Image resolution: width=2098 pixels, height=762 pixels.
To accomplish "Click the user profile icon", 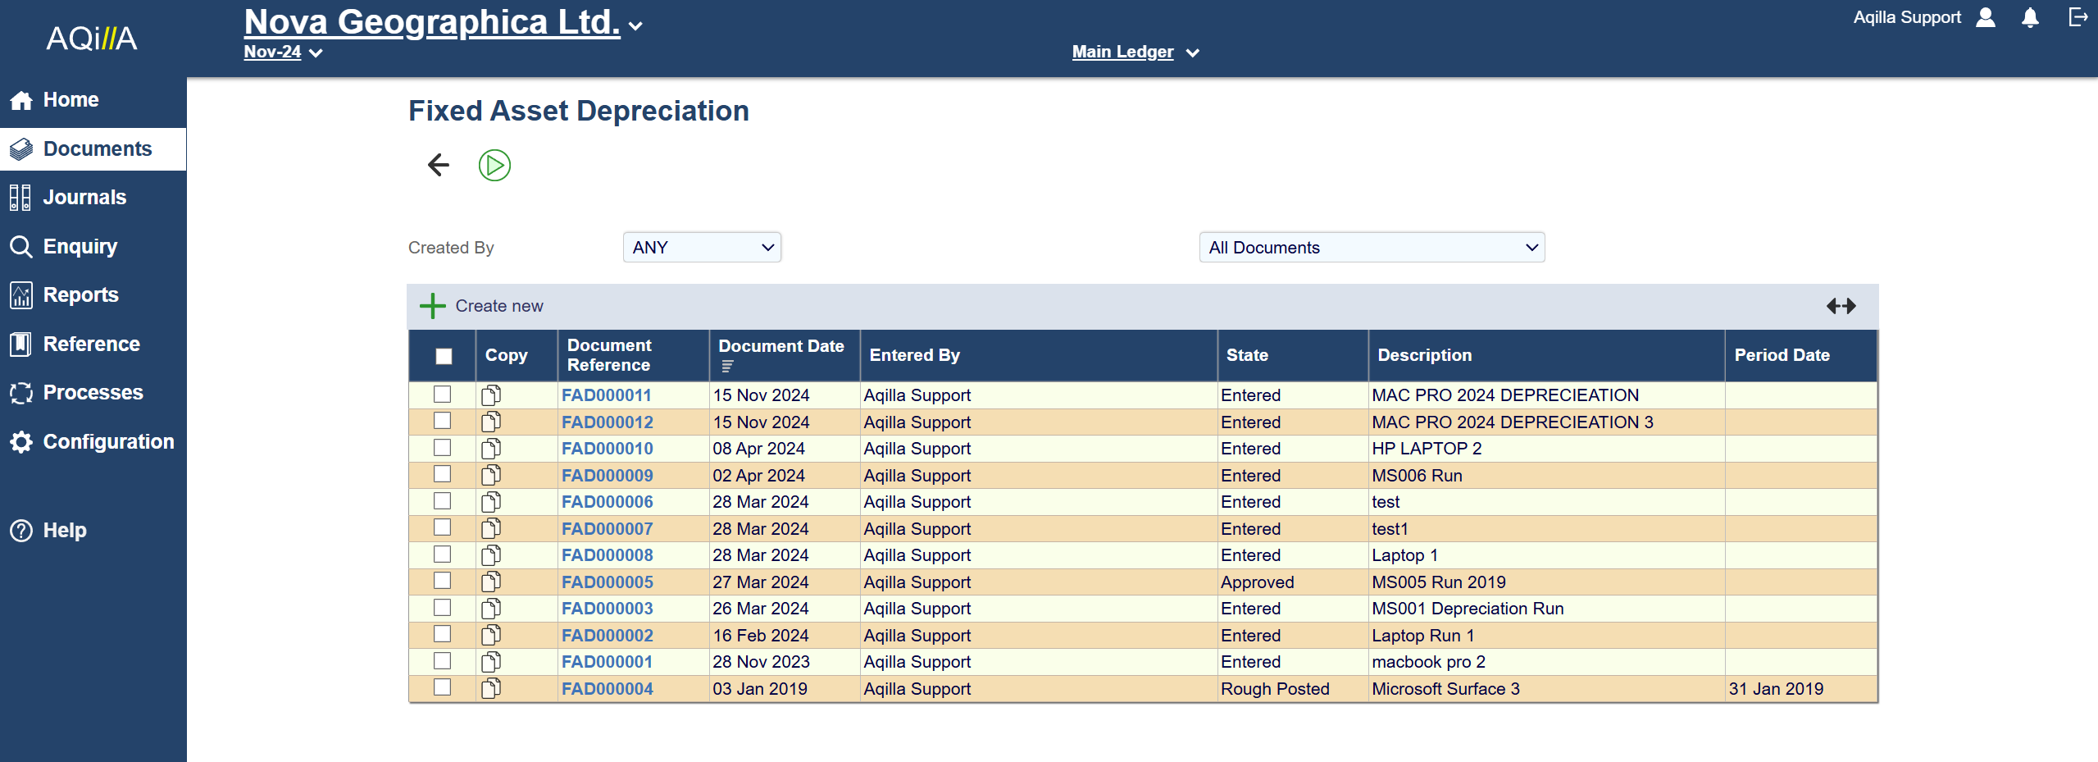I will [x=1986, y=18].
